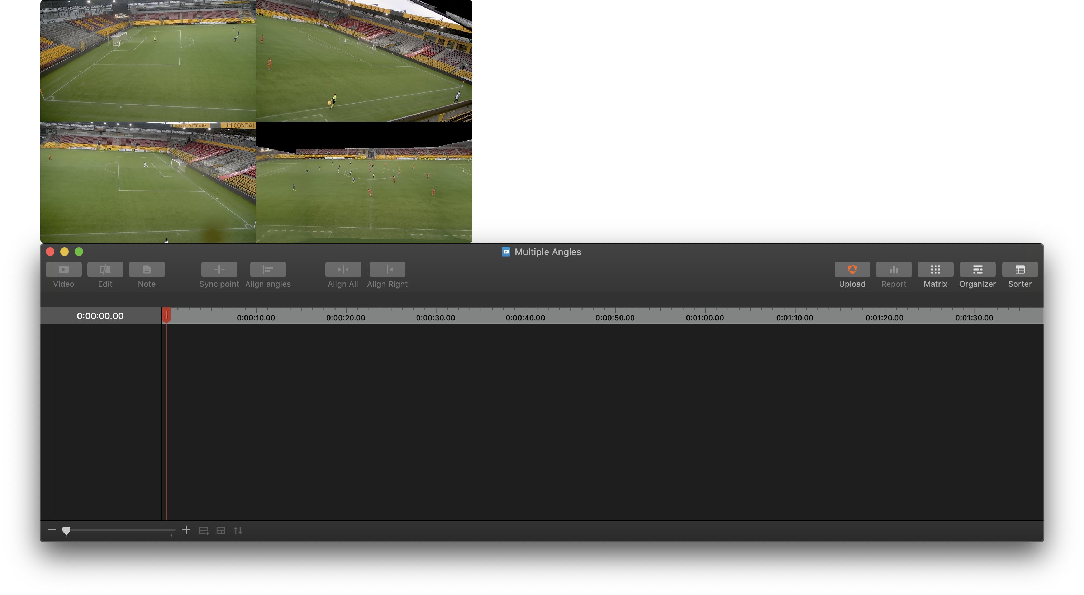This screenshot has width=1084, height=595.
Task: Click the layout icon next to add row
Action: [221, 530]
